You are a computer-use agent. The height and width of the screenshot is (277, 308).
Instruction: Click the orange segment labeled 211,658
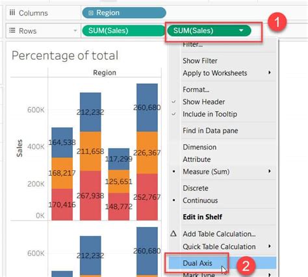pyautogui.click(x=90, y=152)
